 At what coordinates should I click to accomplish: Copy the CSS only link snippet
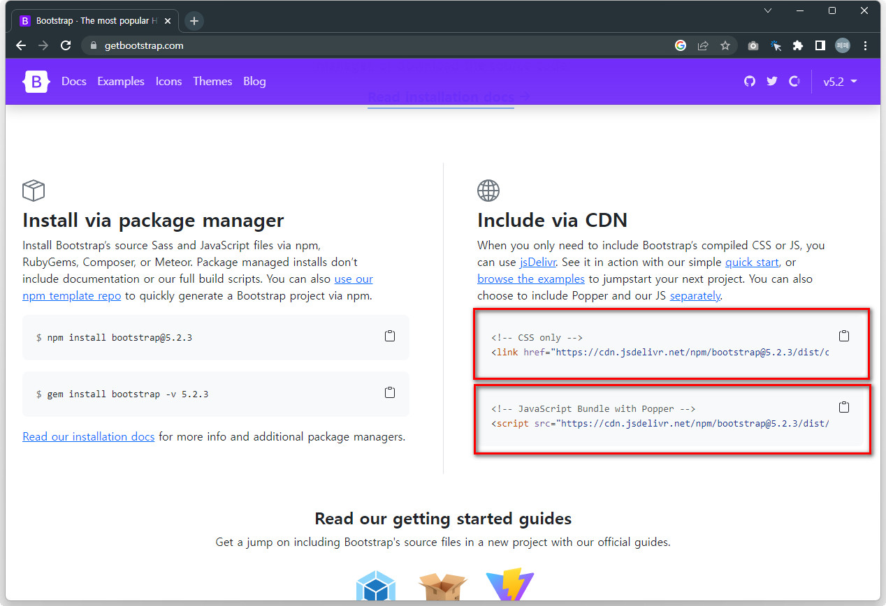click(844, 336)
